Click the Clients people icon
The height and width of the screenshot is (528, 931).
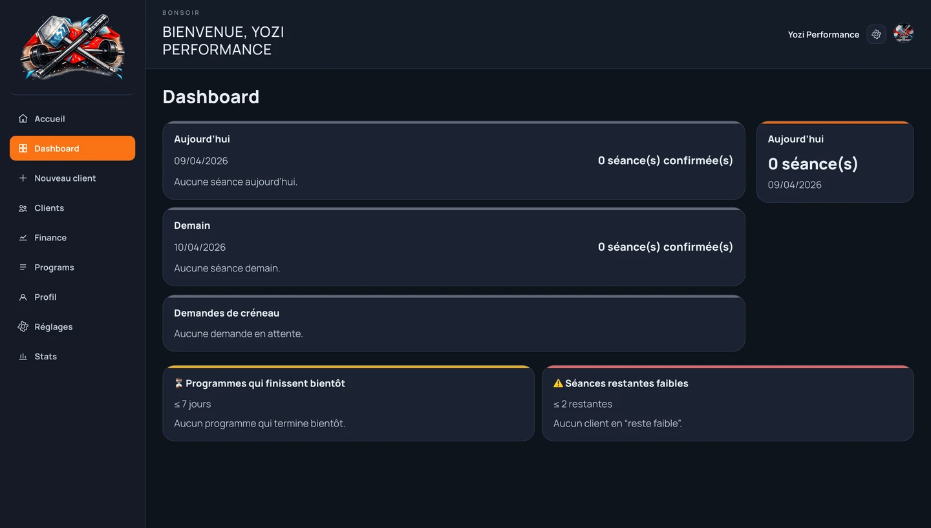click(23, 208)
